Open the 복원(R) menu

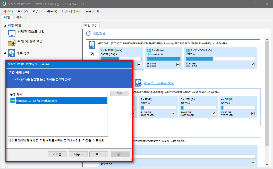[x=52, y=11]
